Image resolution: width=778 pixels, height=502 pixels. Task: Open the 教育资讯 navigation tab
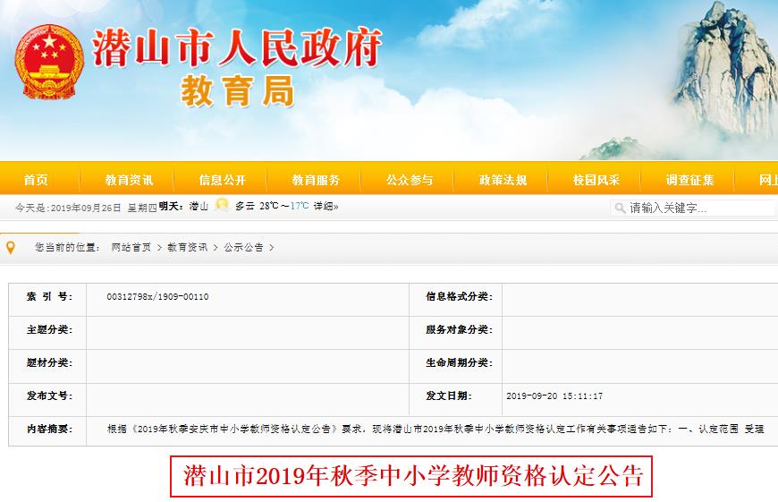coord(129,180)
